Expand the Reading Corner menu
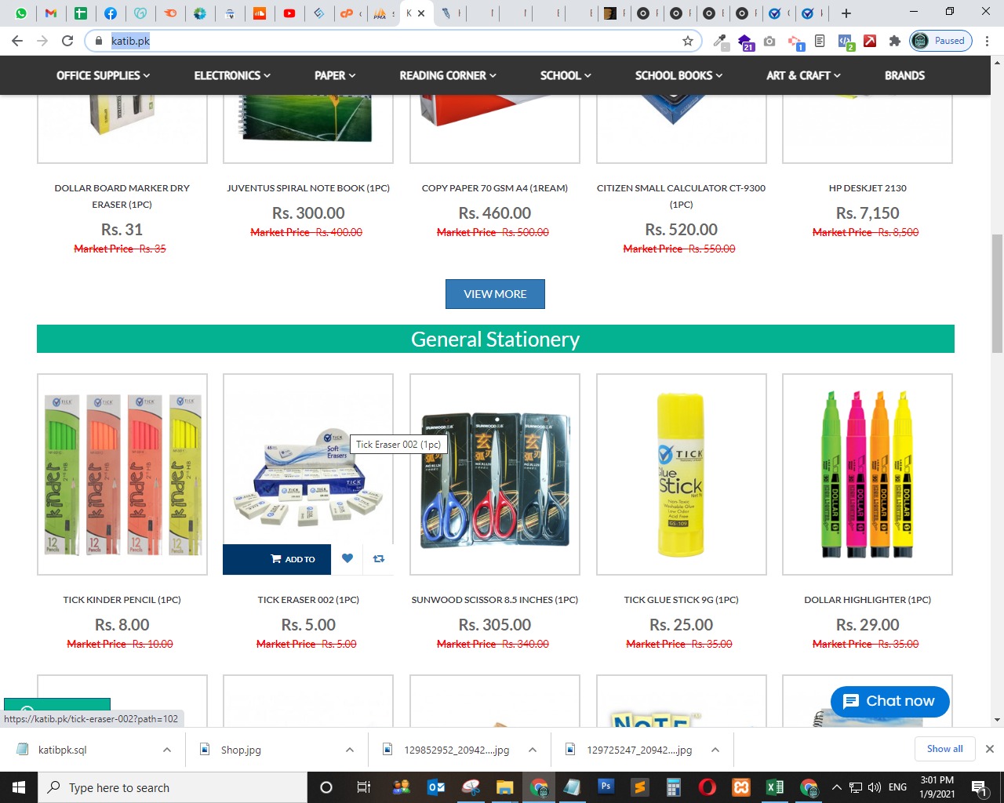This screenshot has width=1004, height=803. coord(448,75)
